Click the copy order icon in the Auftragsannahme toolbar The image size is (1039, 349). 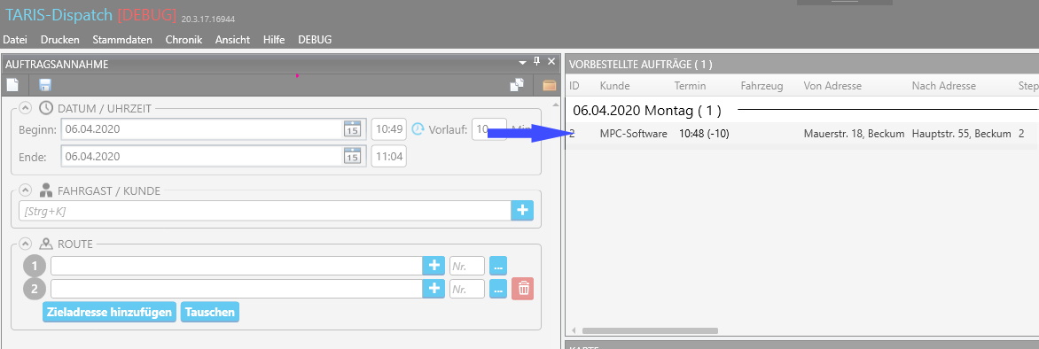point(517,85)
